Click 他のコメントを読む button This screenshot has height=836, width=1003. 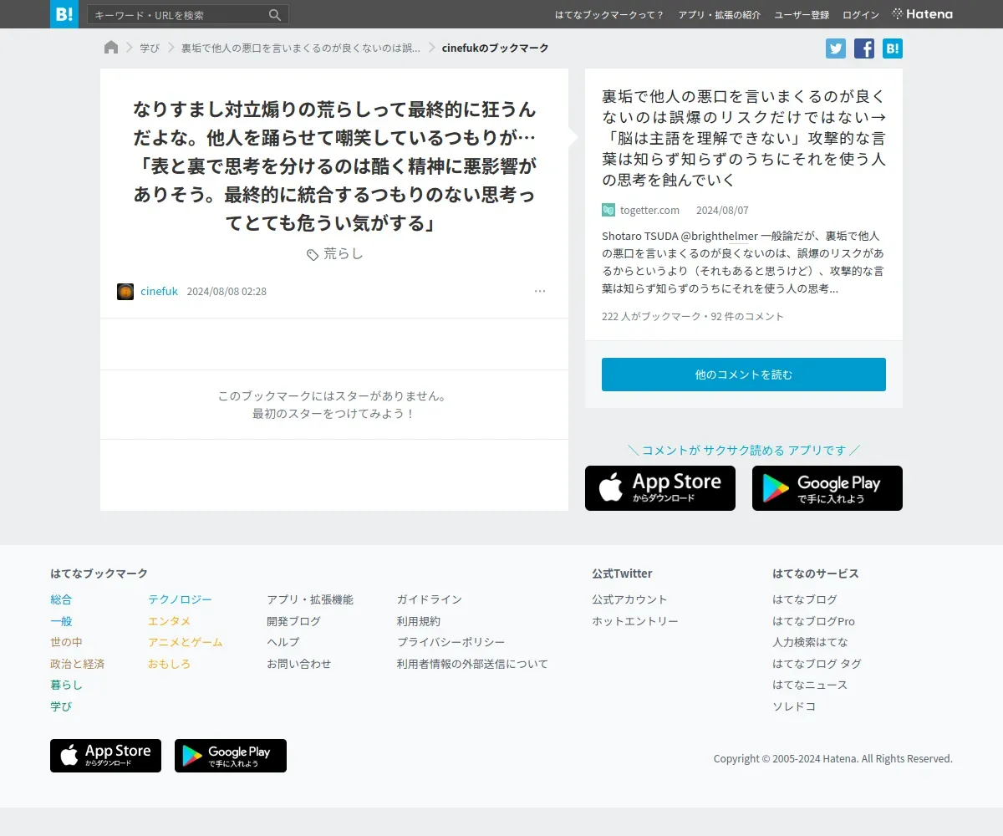click(744, 375)
